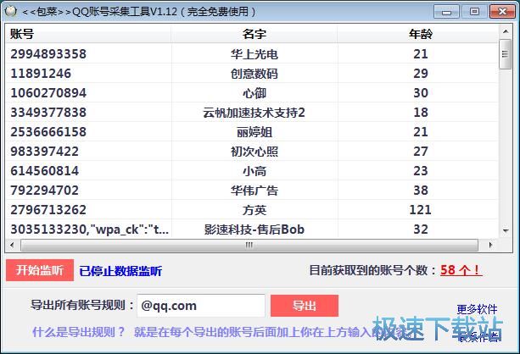520x354 pixels.
Task: Click the vertical scrollbar down arrow
Action: [506, 230]
